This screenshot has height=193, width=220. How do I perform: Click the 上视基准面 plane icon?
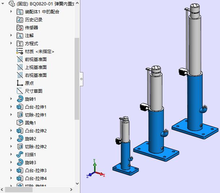(x=20, y=67)
